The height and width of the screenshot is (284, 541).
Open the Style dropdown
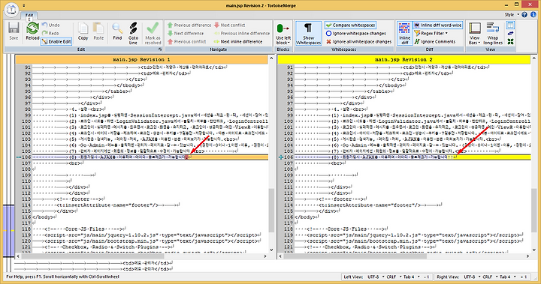[x=512, y=14]
